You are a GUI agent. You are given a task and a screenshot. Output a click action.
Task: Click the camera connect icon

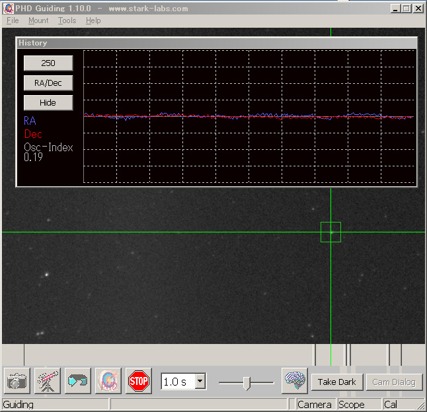tap(17, 381)
